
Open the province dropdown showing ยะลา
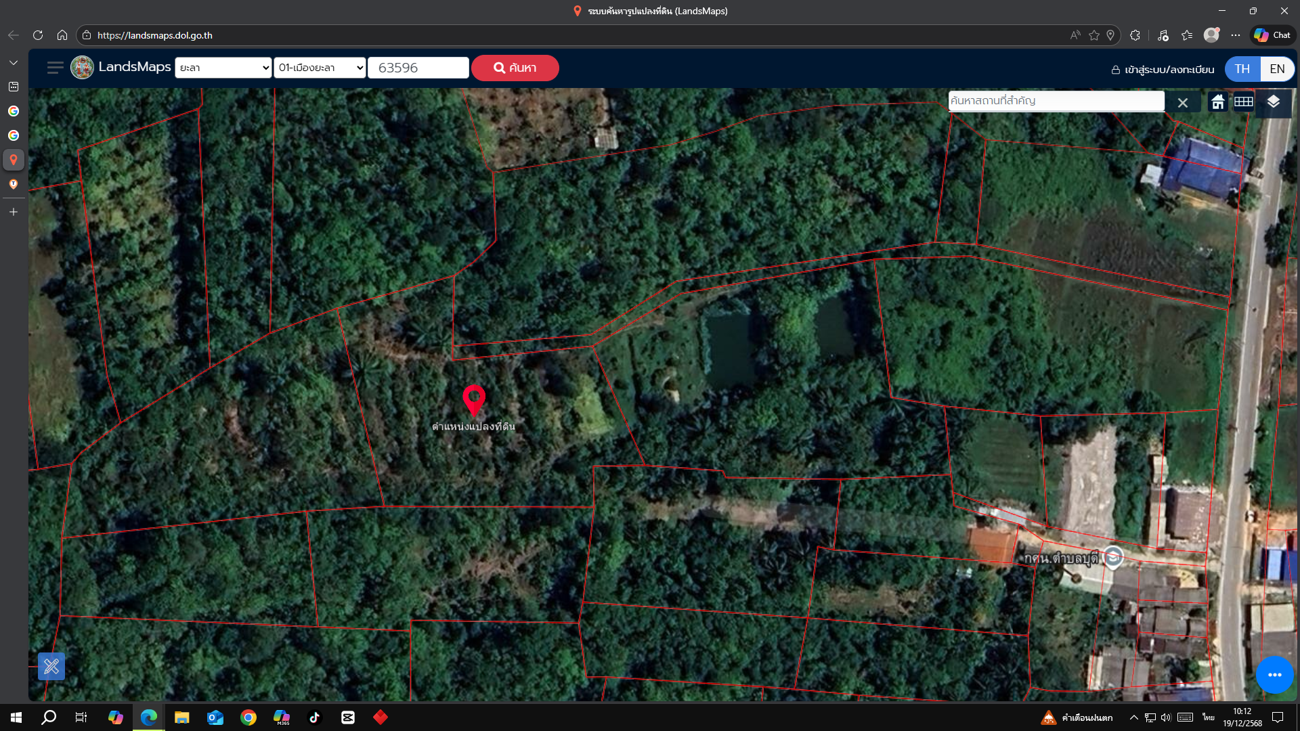pyautogui.click(x=223, y=68)
